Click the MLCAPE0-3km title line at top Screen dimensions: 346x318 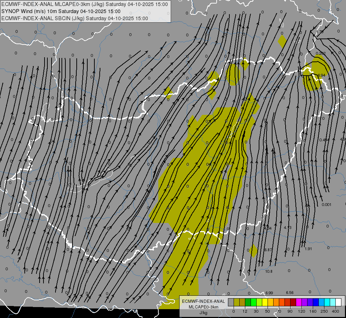[x=84, y=4]
